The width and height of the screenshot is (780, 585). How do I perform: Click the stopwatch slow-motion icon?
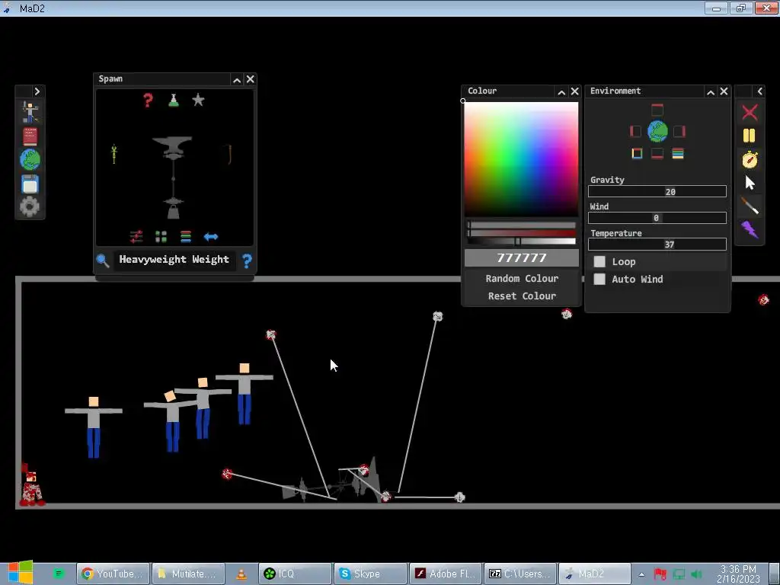coord(750,159)
